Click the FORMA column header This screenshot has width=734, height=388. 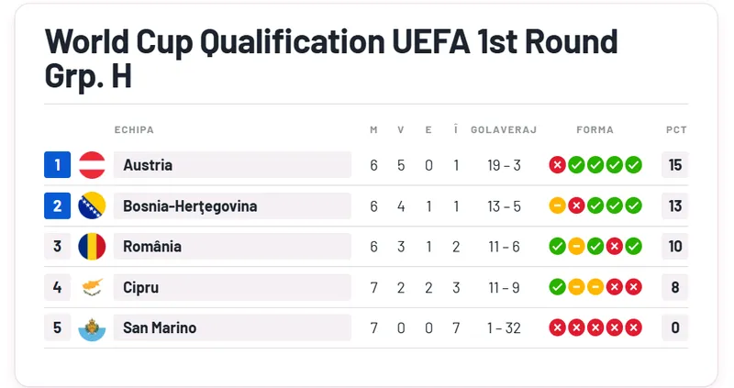pos(595,130)
